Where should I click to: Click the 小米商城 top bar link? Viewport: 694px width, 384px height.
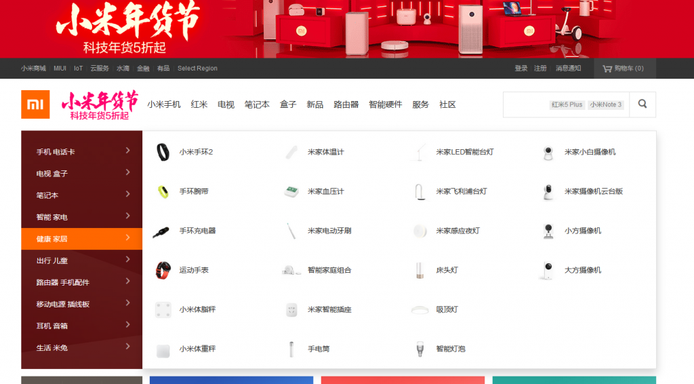[33, 69]
